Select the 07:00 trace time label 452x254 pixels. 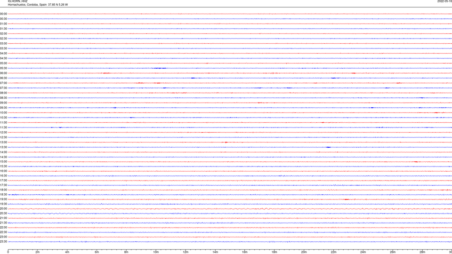(x=3, y=83)
